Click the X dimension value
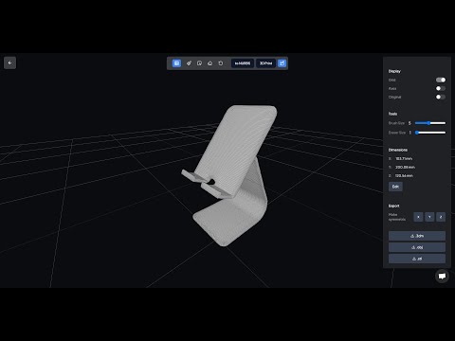 (404, 158)
